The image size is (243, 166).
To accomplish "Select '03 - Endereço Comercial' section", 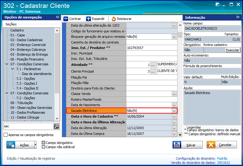I will coord(28,45).
